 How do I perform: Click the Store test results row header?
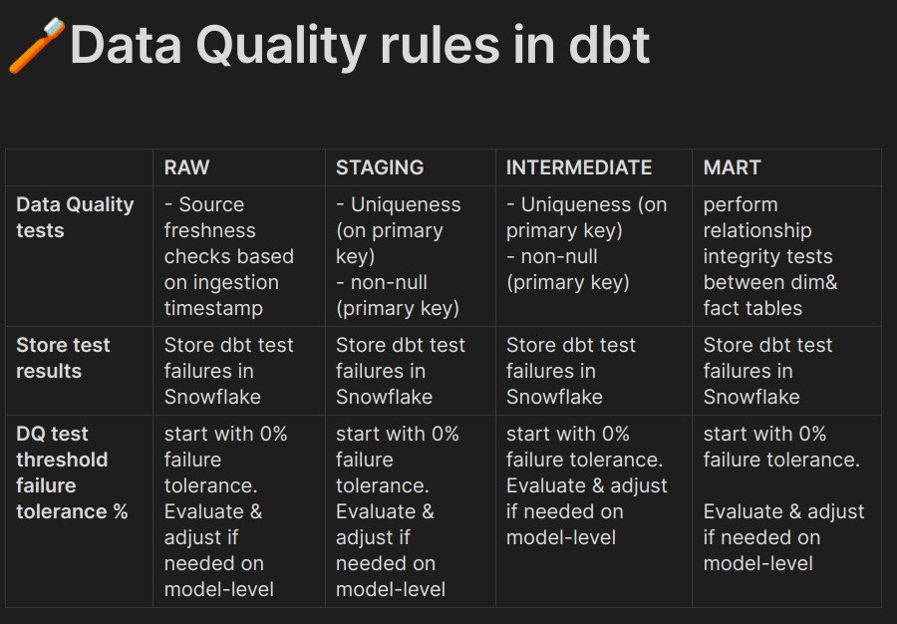pyautogui.click(x=80, y=371)
